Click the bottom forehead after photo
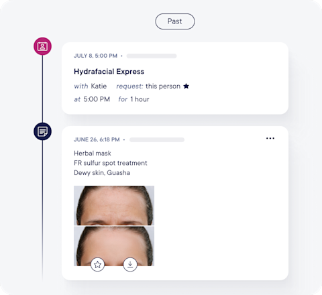Viewport: 322px width, 295px height. (x=114, y=246)
